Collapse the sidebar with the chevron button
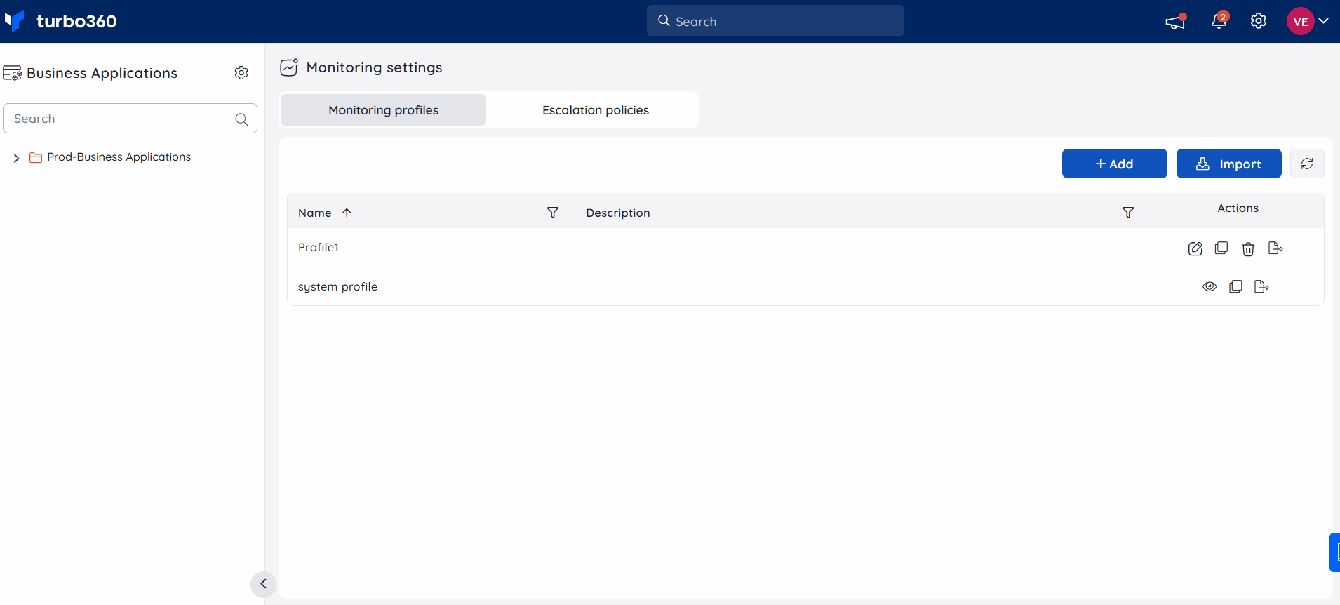1340x605 pixels. click(263, 584)
